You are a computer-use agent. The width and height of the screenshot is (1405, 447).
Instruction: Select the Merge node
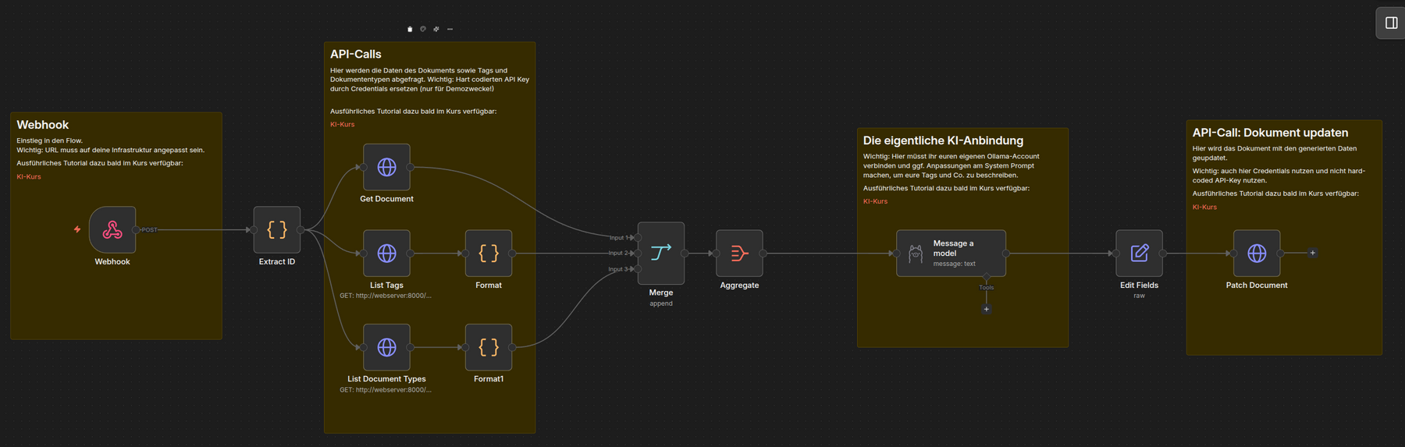tap(661, 253)
